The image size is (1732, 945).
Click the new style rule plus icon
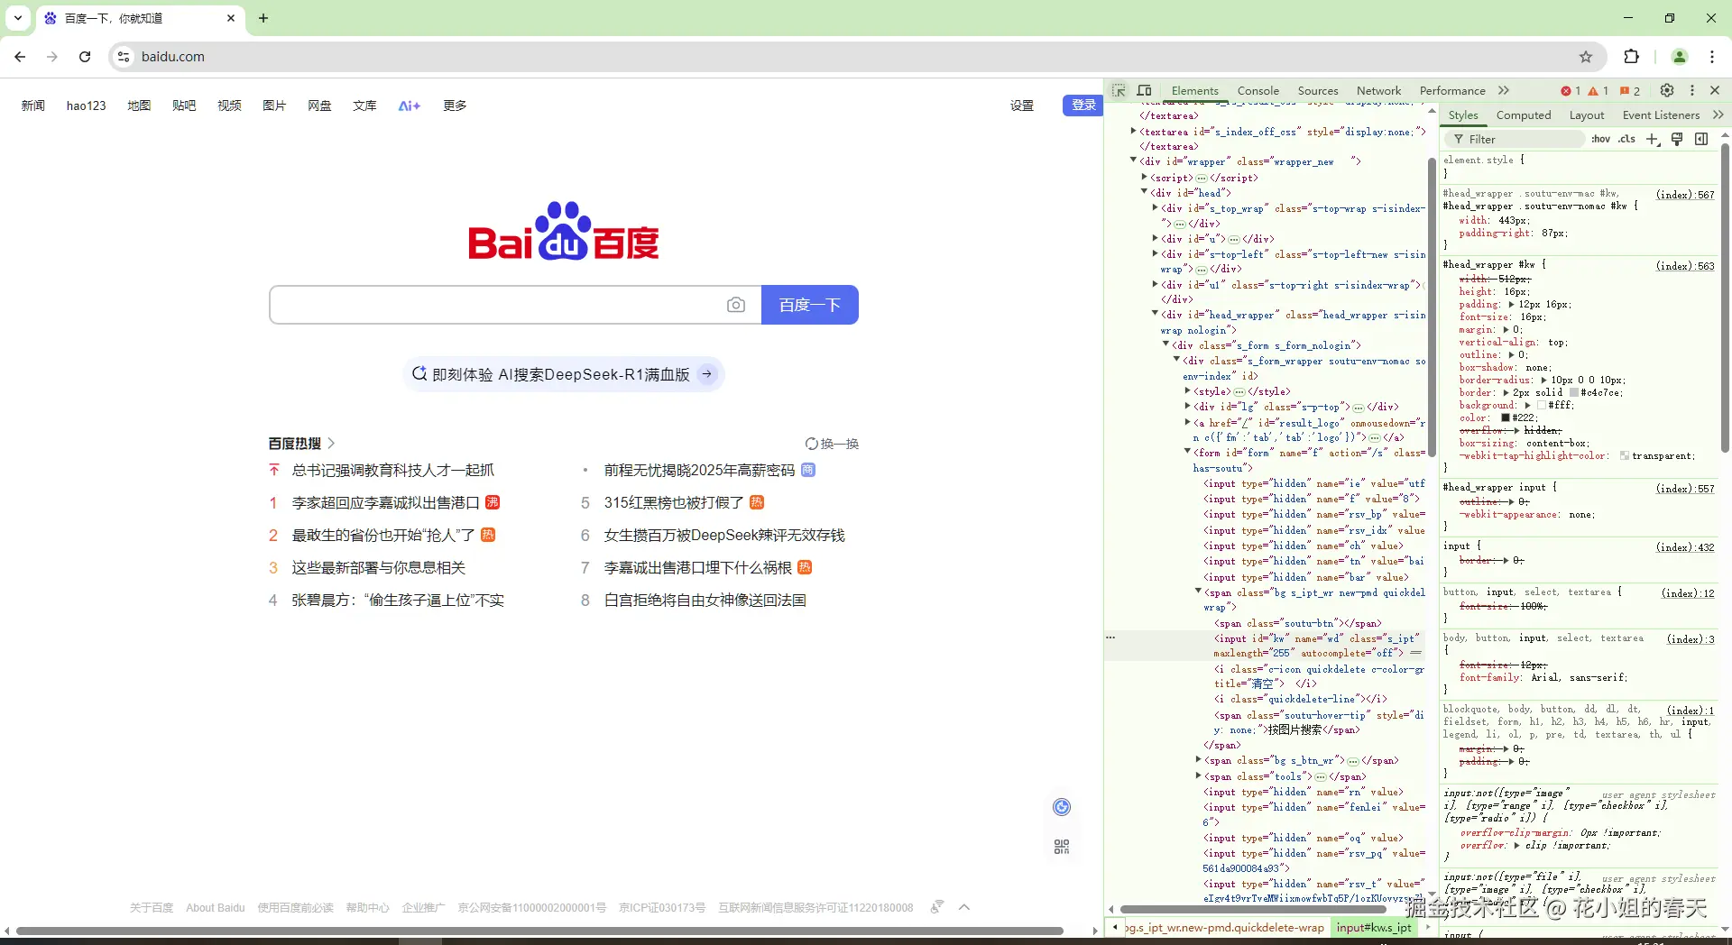click(1653, 139)
